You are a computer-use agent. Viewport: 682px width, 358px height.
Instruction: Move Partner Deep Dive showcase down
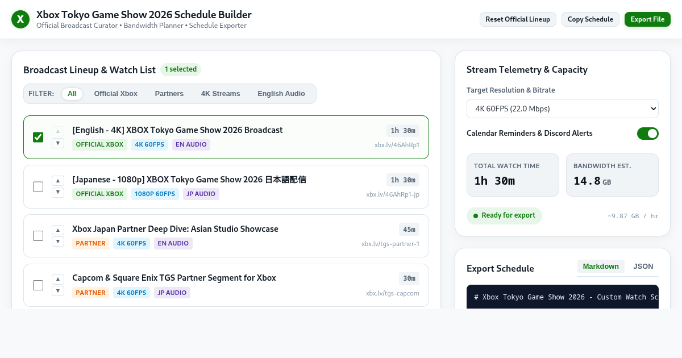tap(58, 242)
